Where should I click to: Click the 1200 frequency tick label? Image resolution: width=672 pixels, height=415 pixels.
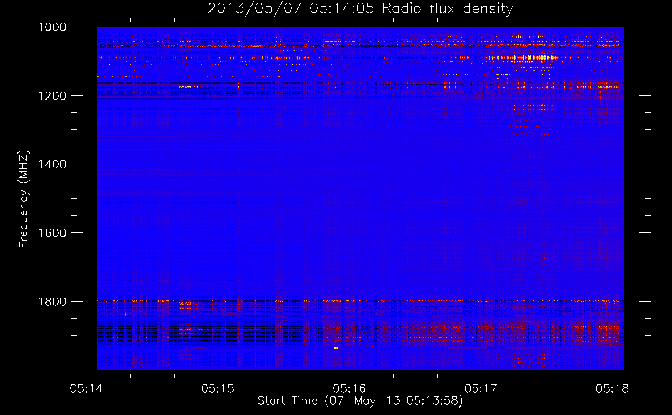coord(52,96)
